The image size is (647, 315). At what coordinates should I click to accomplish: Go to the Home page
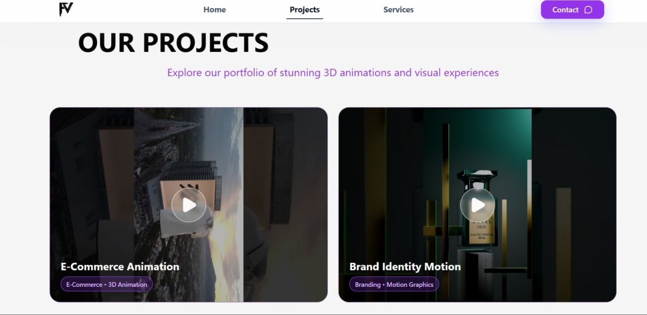click(x=214, y=10)
